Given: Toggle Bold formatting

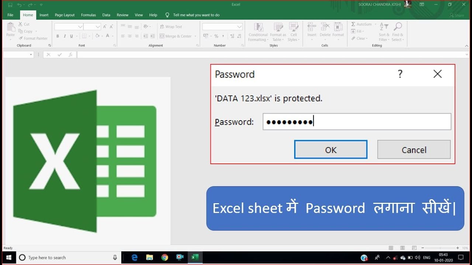Looking at the screenshot, I should (x=58, y=36).
